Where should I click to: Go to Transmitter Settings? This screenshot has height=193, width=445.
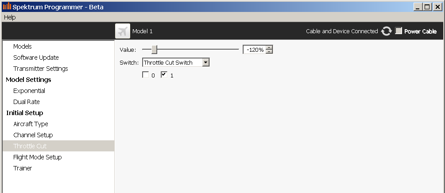click(41, 69)
